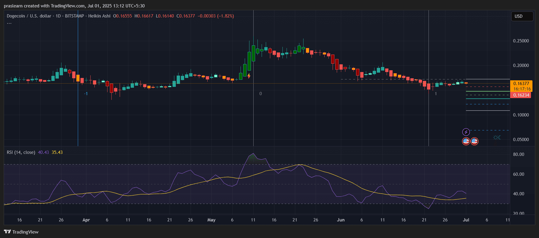This screenshot has height=238, width=539.
Task: Click the TradingView logo at bottom left
Action: coord(21,232)
